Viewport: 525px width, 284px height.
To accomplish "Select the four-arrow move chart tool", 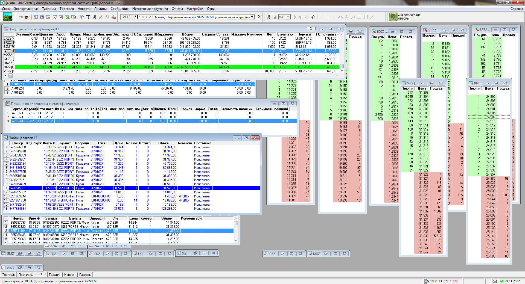I will (294, 17).
